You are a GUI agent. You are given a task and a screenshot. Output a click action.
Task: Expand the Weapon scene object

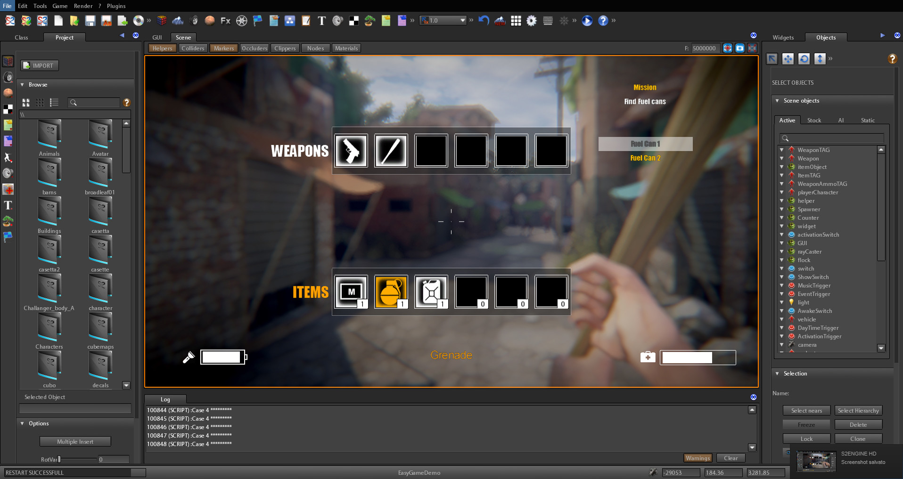(782, 158)
